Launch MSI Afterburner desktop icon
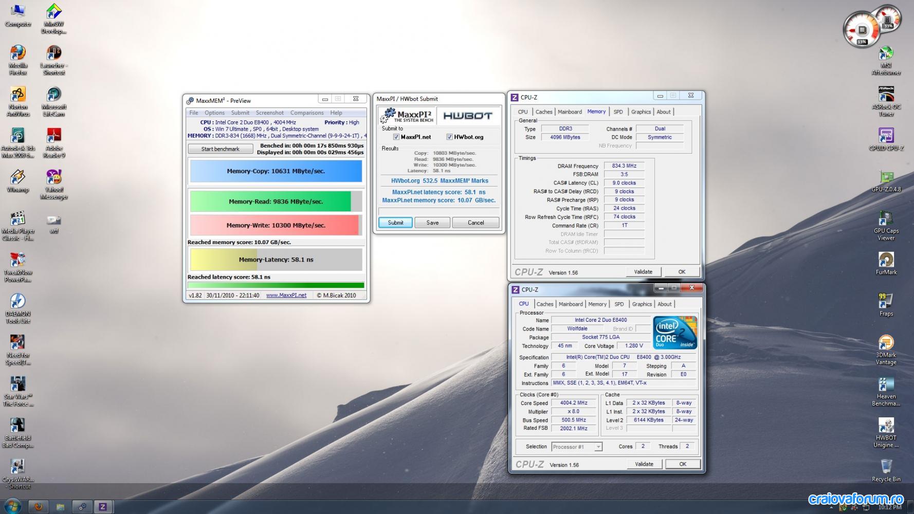Screen dimensions: 914x514 tap(886, 60)
